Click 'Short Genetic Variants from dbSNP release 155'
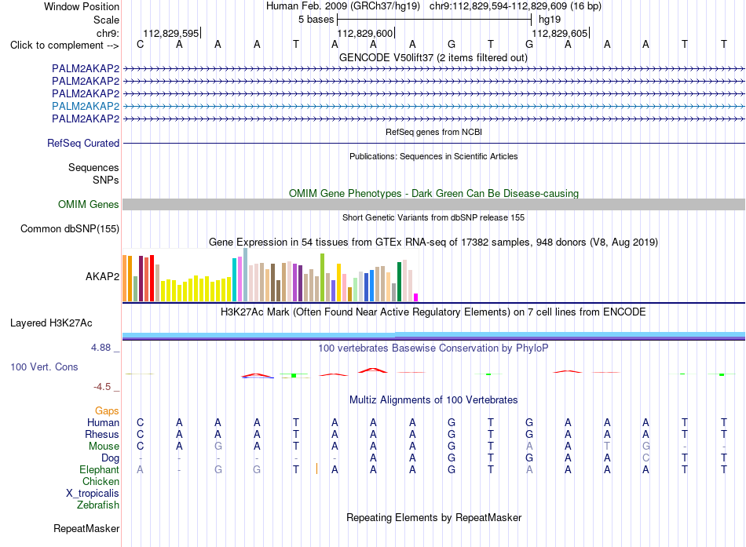The height and width of the screenshot is (547, 746). click(433, 217)
